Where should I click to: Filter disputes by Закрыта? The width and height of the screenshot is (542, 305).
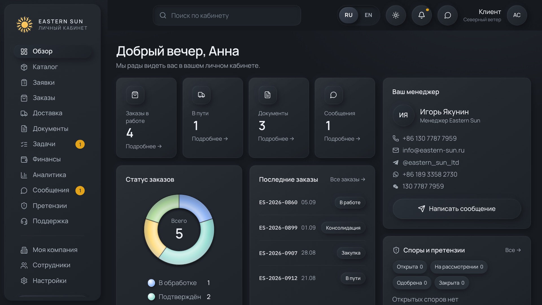451,283
